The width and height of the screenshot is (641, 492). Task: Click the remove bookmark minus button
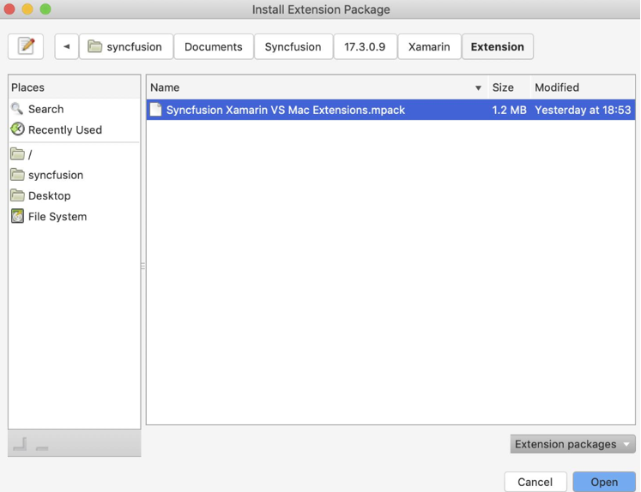[42, 448]
